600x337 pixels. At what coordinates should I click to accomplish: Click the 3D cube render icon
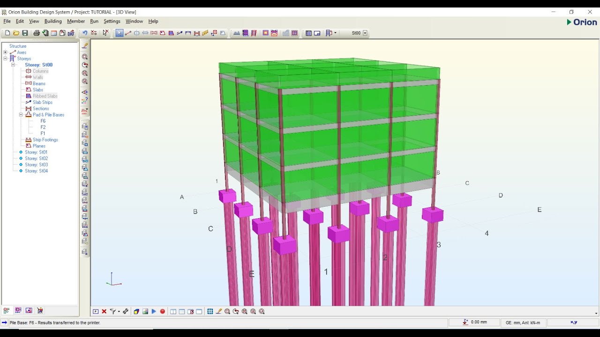coord(136,311)
